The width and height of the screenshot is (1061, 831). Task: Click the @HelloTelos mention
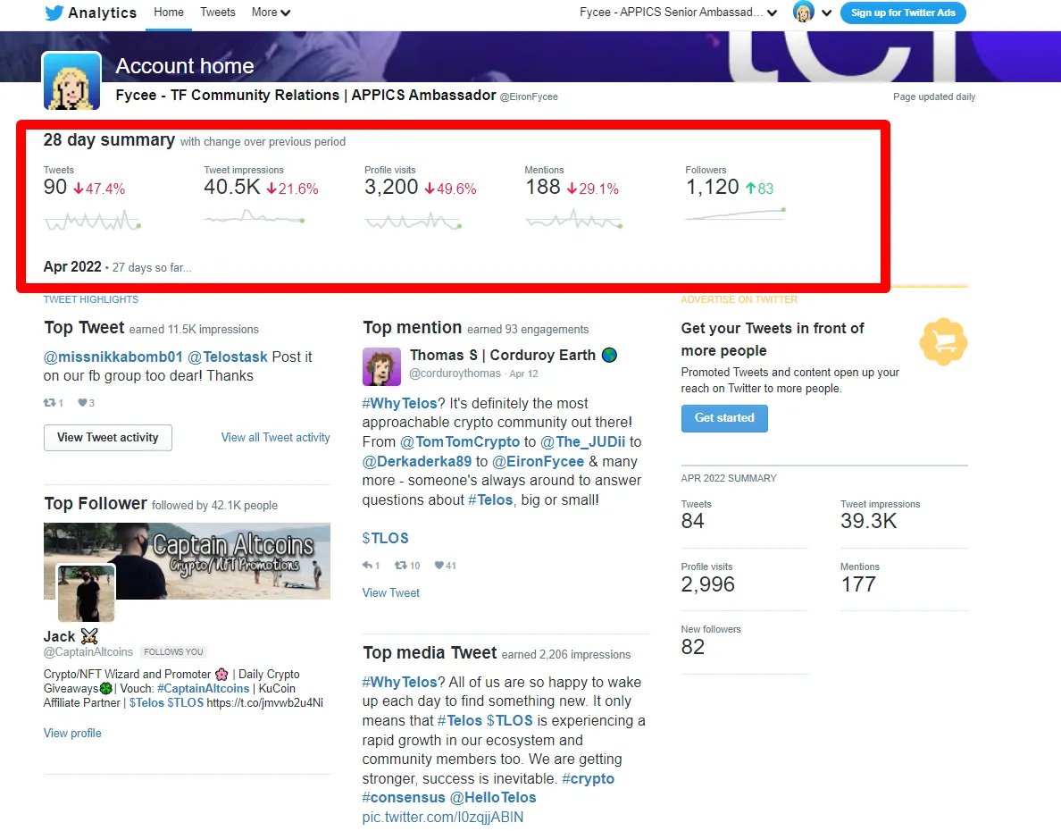tap(493, 798)
